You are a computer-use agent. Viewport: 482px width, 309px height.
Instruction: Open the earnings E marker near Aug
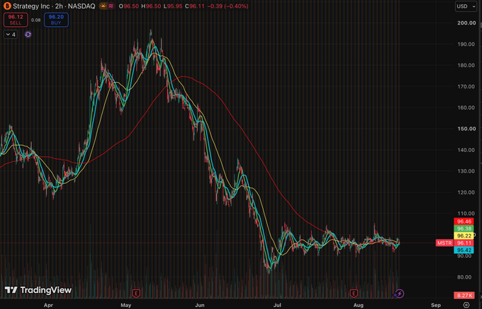click(354, 293)
